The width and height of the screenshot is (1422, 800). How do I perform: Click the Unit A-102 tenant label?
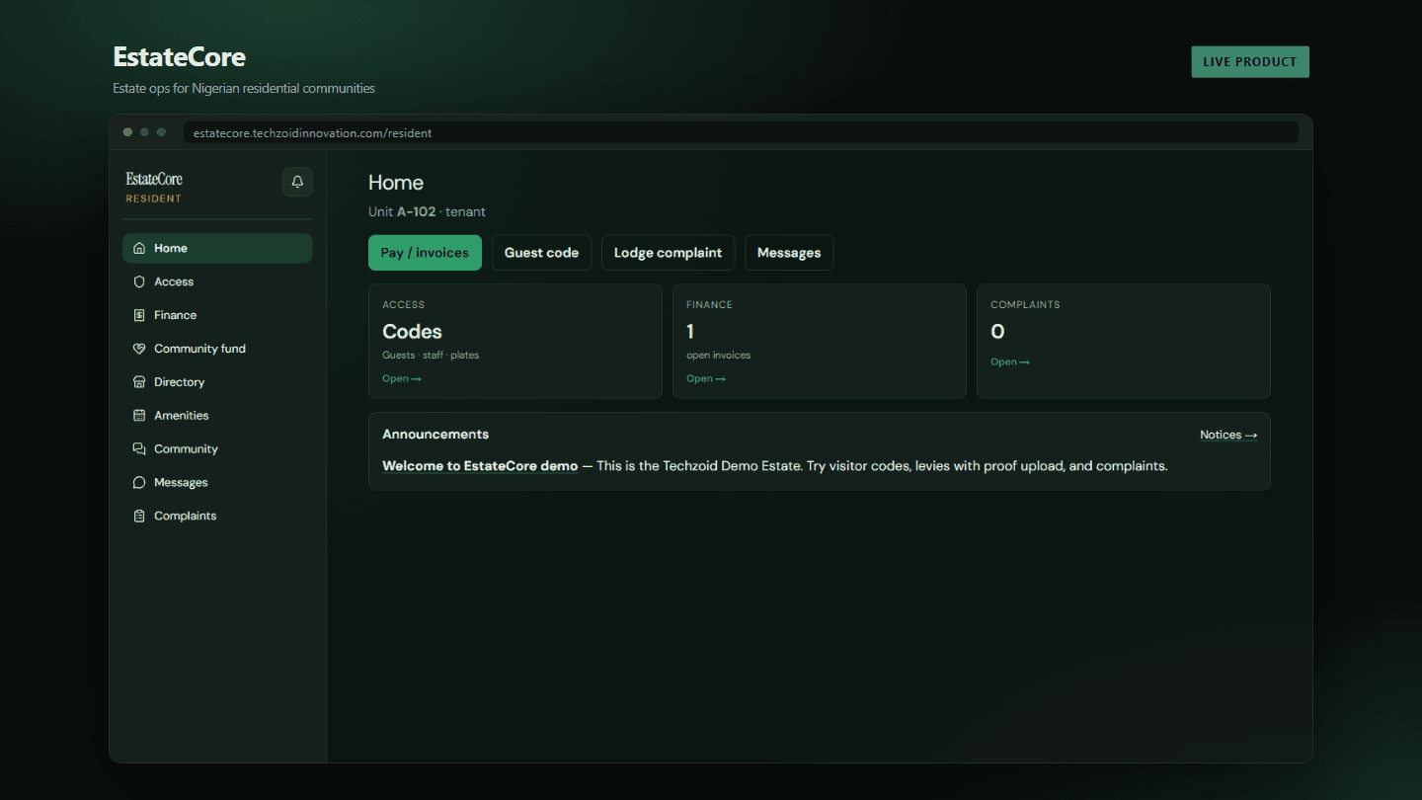coord(427,211)
